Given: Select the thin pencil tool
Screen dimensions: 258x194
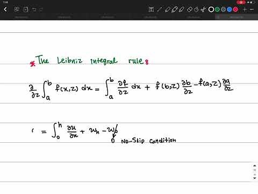Looking at the screenshot, I should click(159, 9).
